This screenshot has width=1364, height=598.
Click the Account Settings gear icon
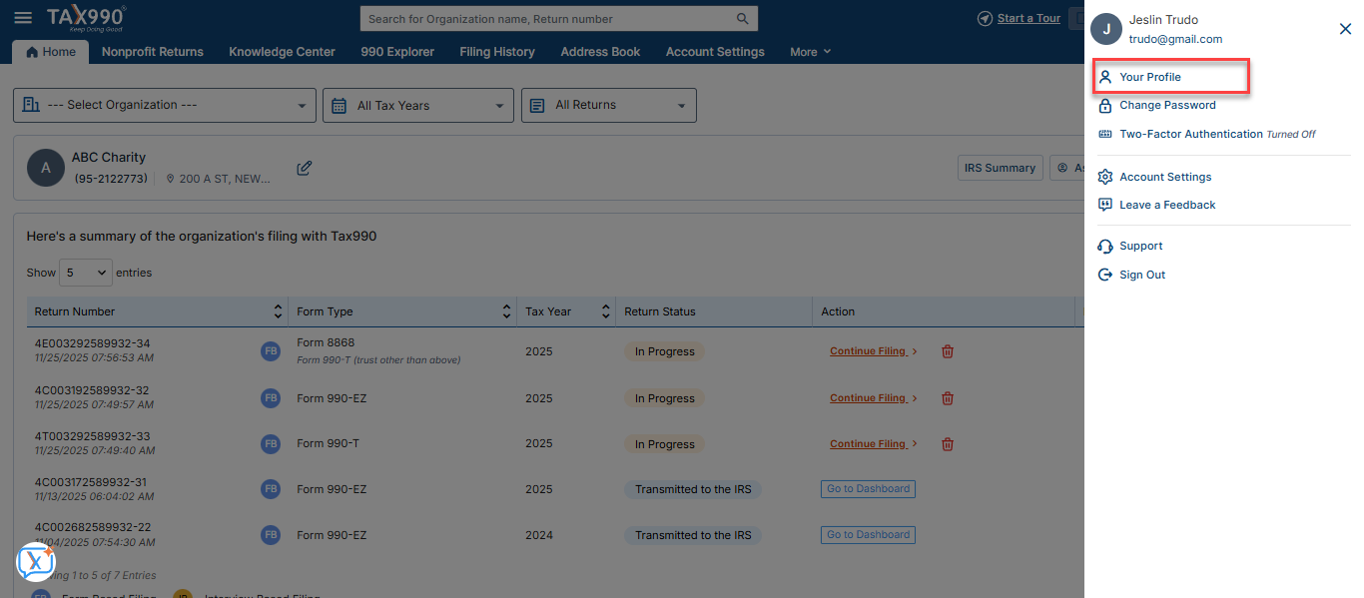pos(1105,177)
